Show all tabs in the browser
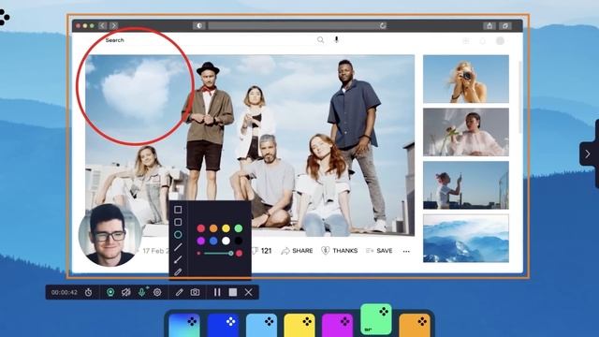The height and width of the screenshot is (337, 599). (505, 25)
